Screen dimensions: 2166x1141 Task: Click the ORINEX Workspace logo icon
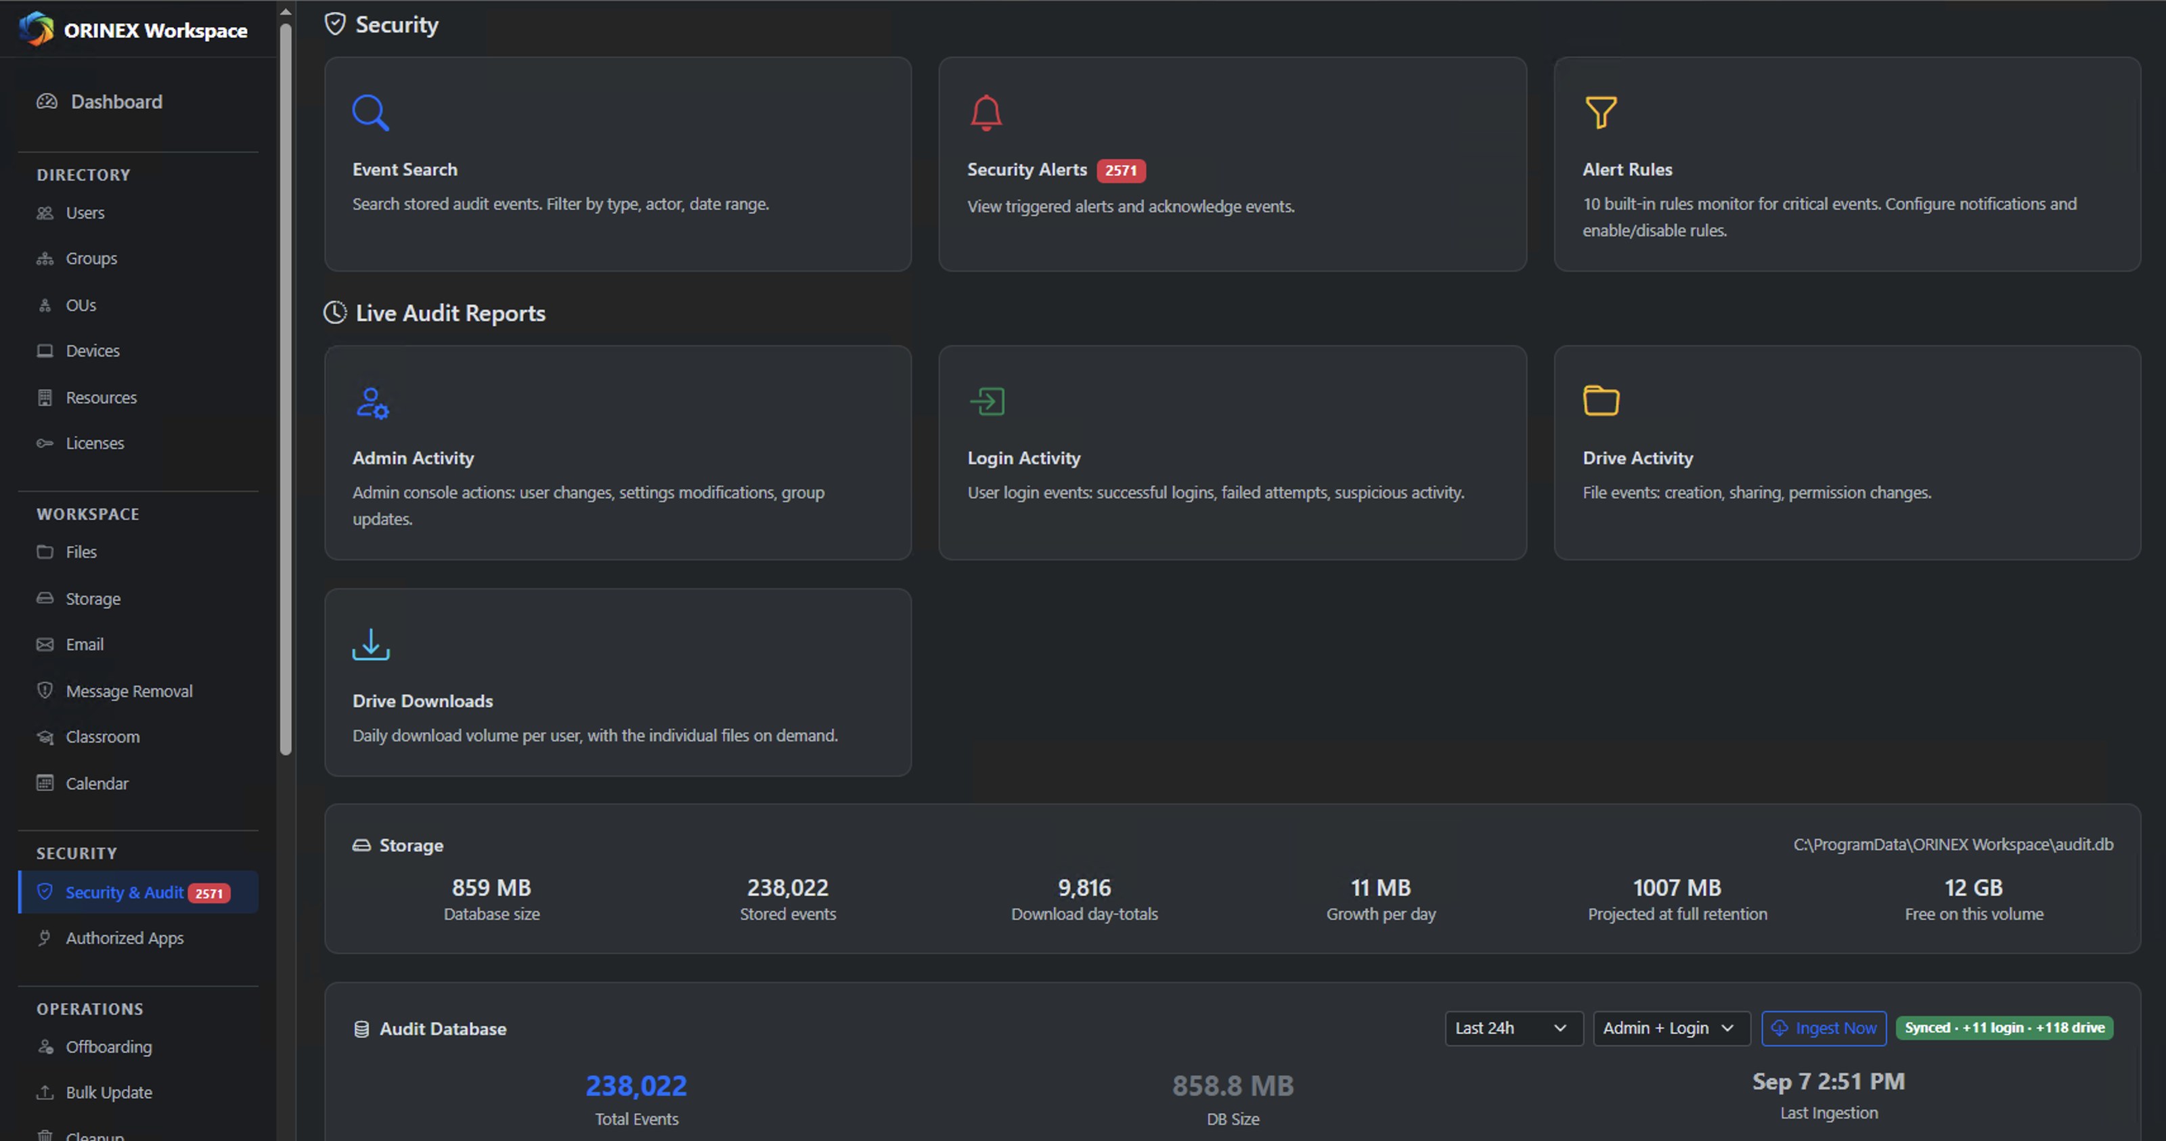tap(36, 29)
